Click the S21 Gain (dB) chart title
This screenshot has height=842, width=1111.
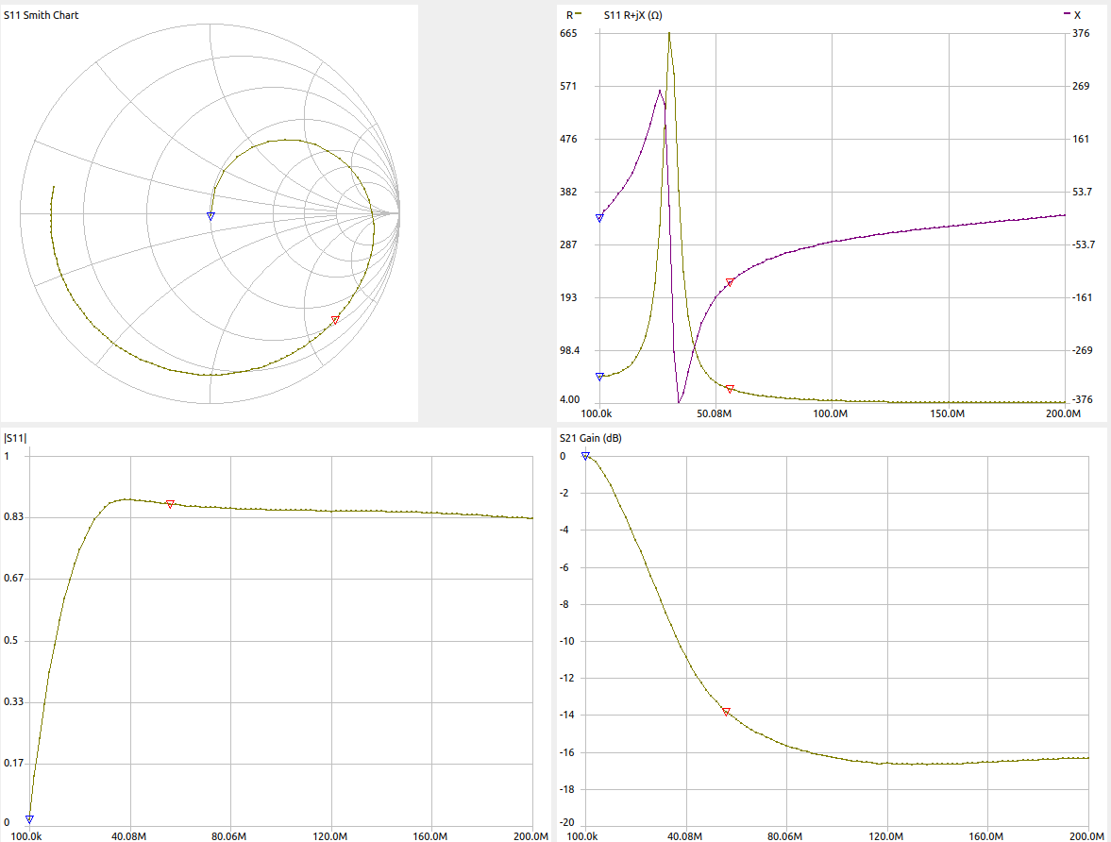(590, 438)
